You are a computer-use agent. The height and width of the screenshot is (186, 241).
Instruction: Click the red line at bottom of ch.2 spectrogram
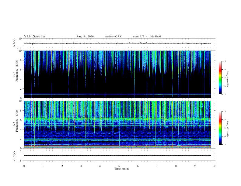pyautogui.click(x=117, y=148)
